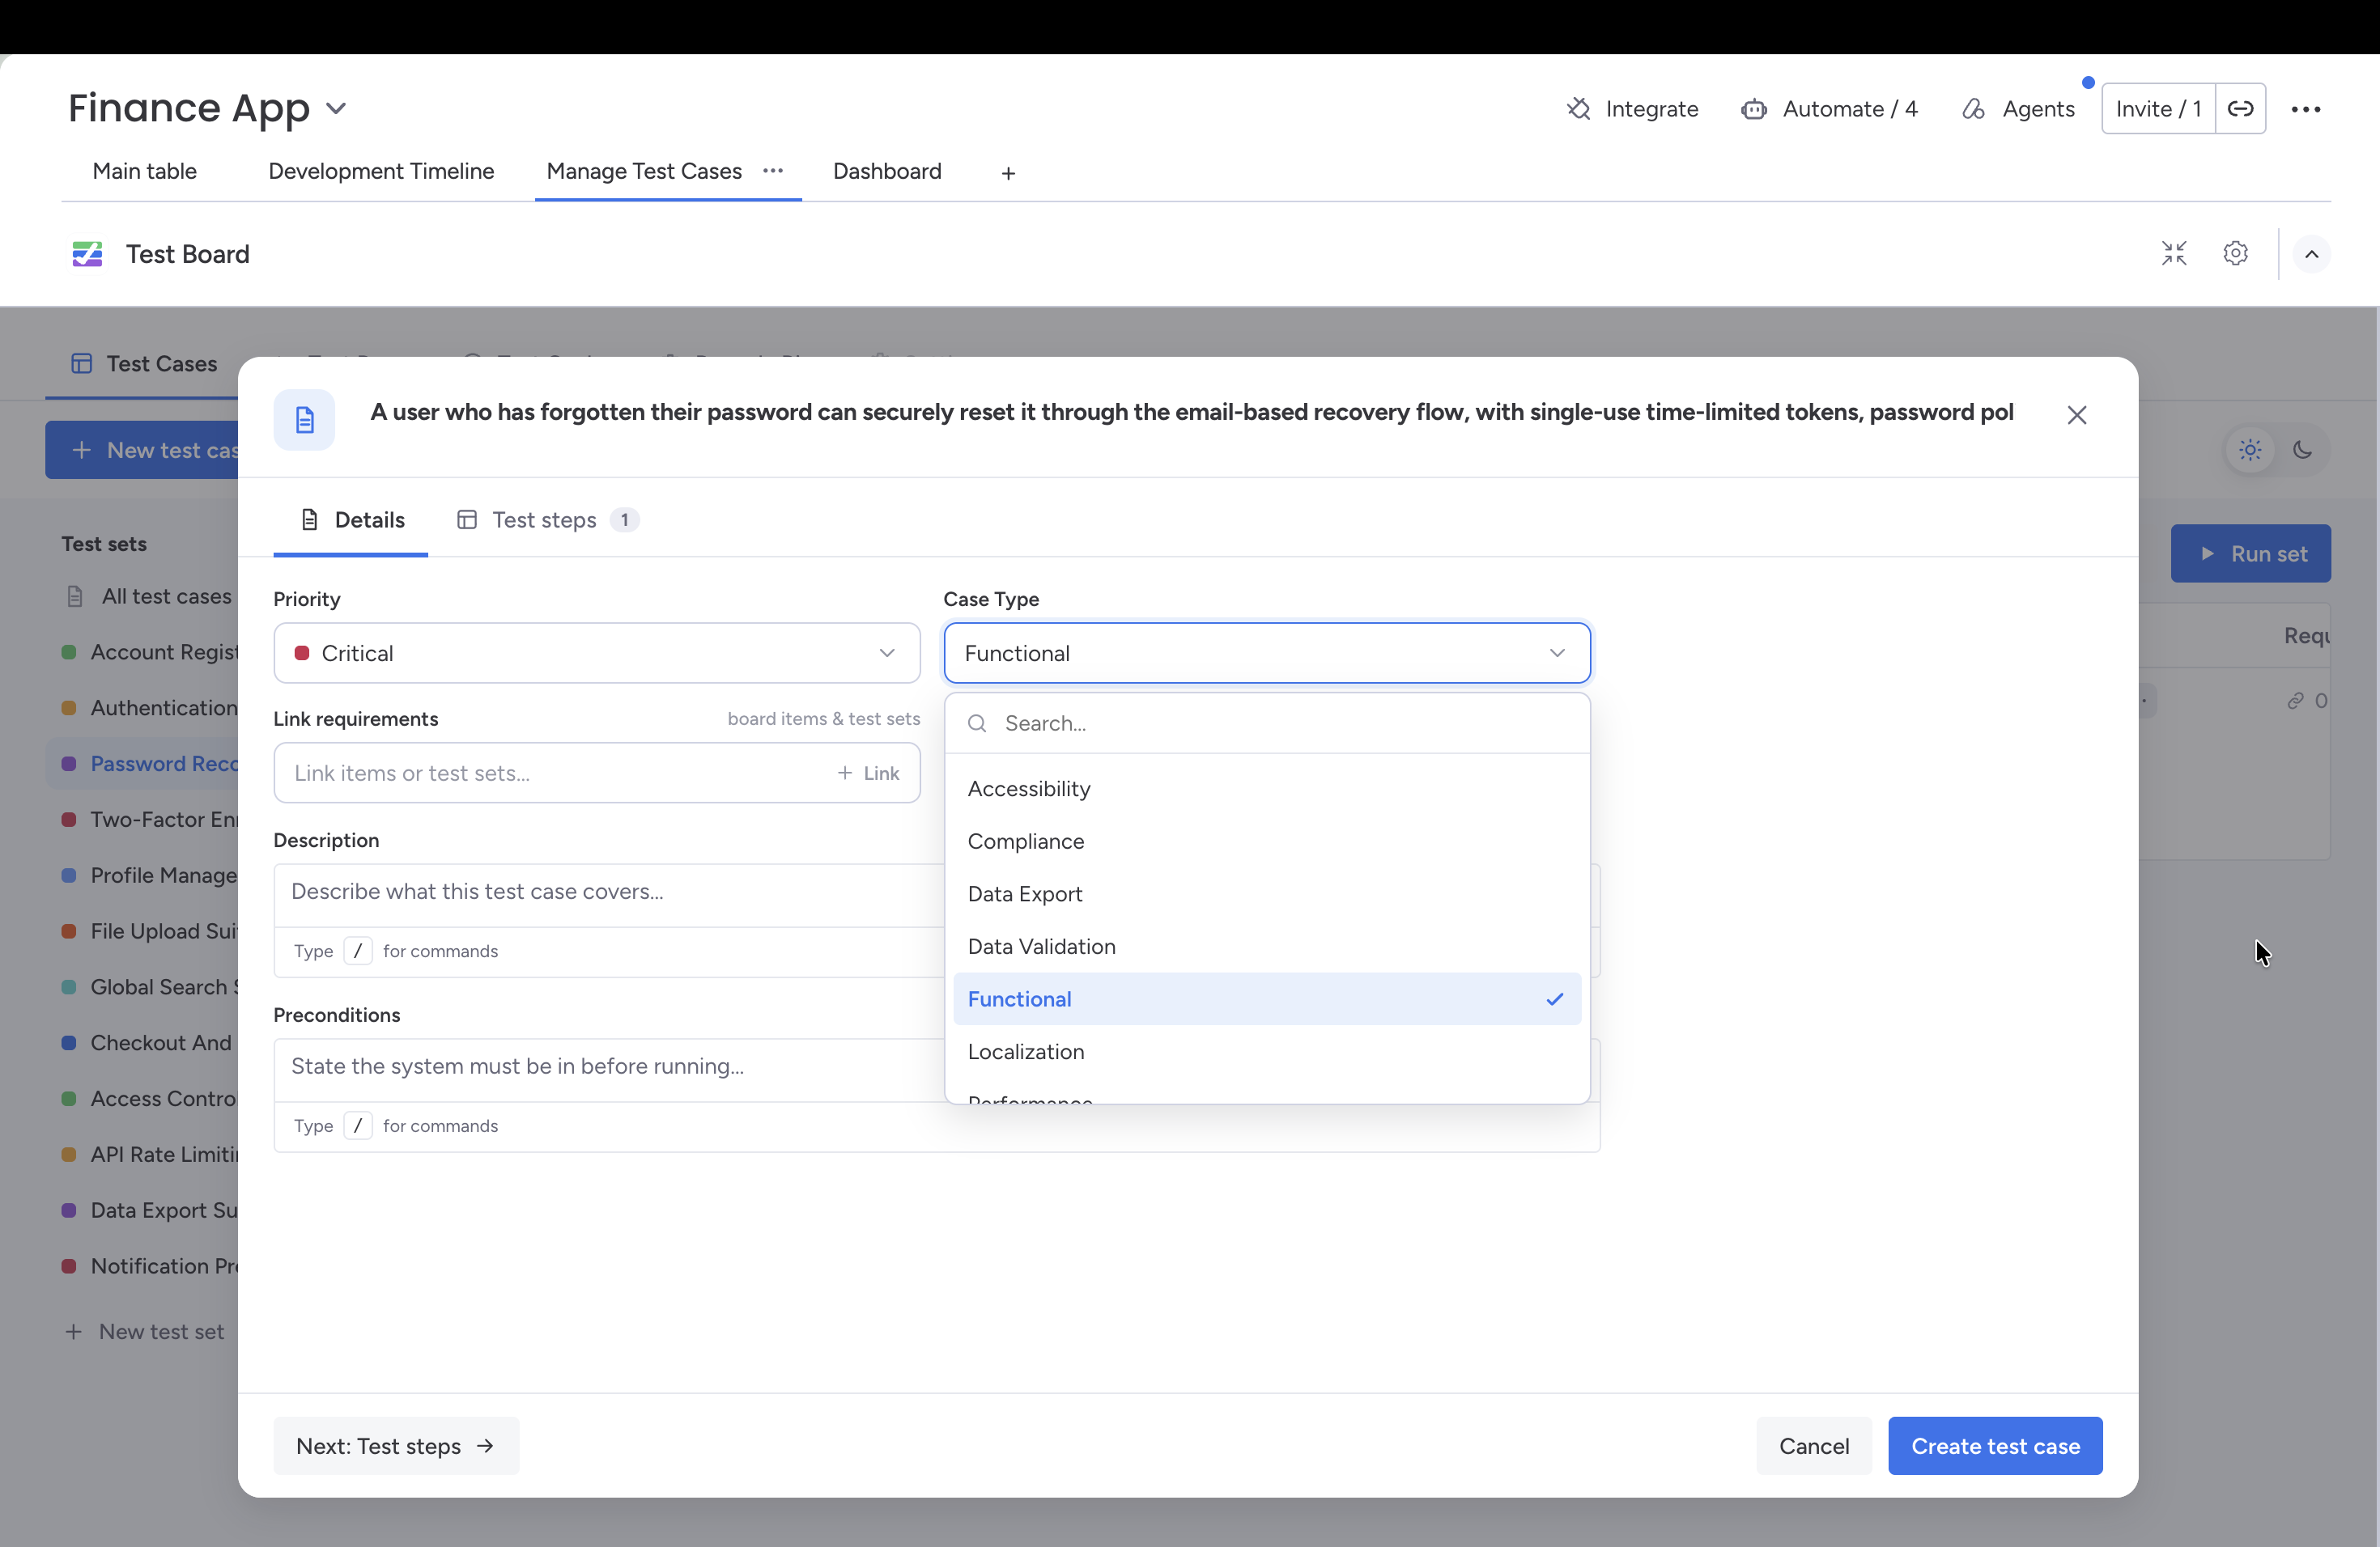Open the Main table tab
2380x1547 pixels.
pos(145,171)
